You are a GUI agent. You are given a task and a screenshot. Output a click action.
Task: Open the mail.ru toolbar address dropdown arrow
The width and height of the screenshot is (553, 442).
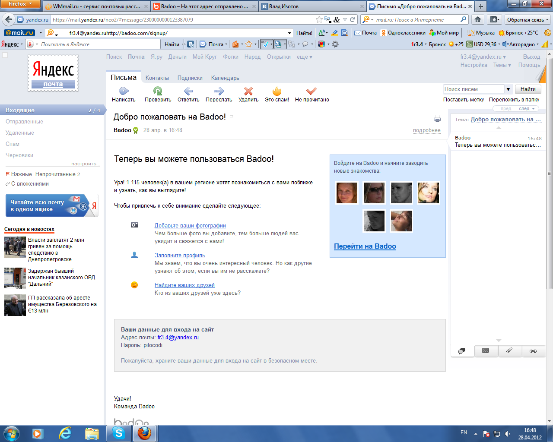[289, 33]
